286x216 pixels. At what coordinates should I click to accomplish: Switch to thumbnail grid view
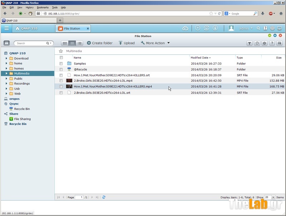point(65,43)
